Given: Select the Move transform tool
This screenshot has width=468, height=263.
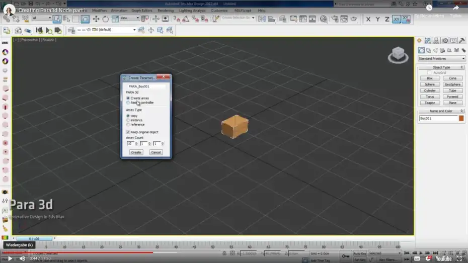Looking at the screenshot, I should pos(96,19).
